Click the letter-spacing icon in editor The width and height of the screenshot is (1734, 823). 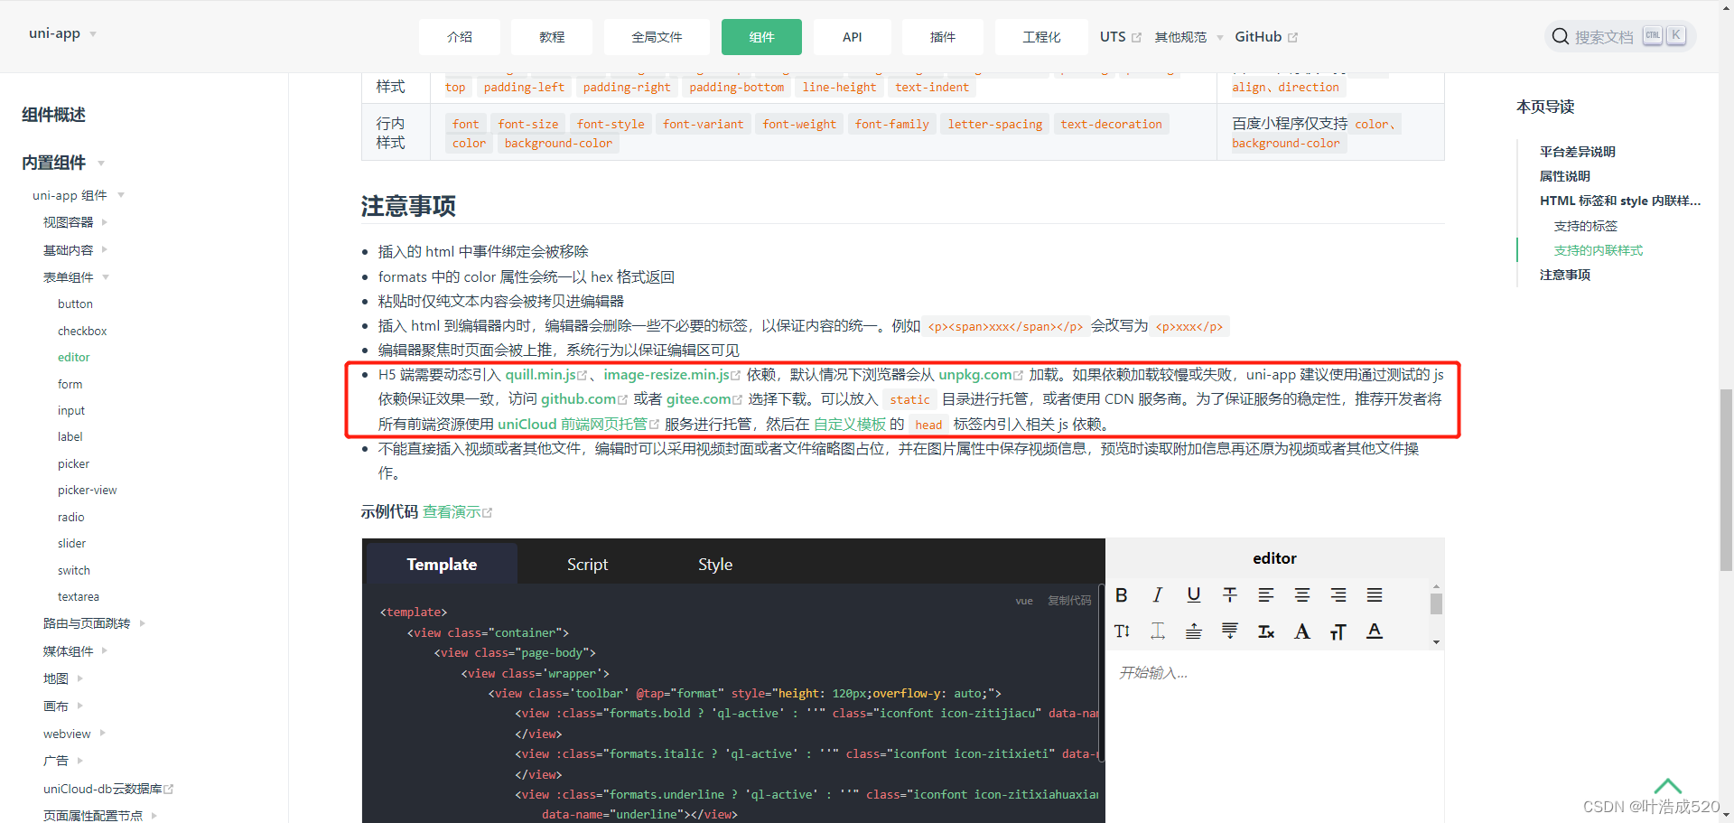[x=1157, y=631]
